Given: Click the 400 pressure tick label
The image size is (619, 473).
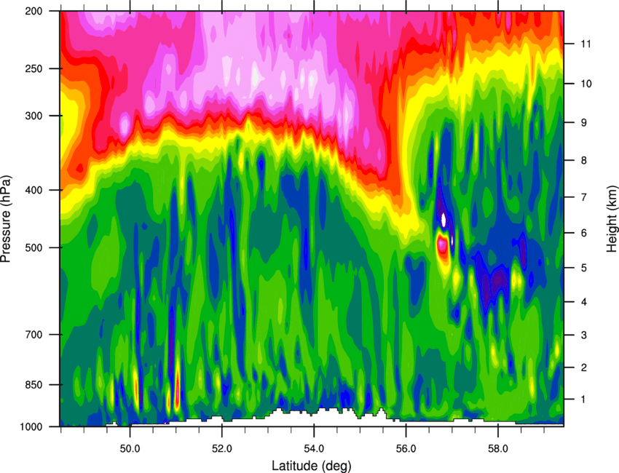Looking at the screenshot, I should [33, 190].
